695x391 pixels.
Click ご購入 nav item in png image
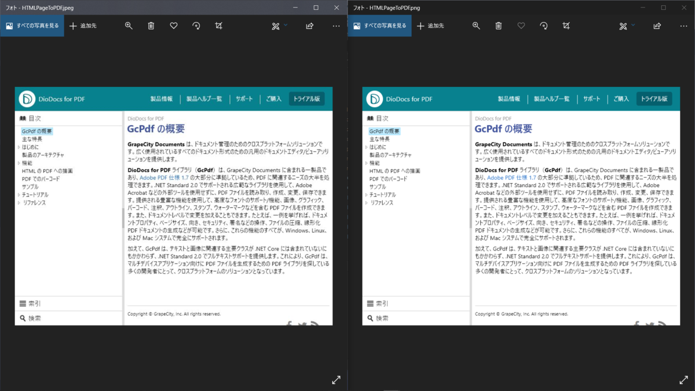621,99
